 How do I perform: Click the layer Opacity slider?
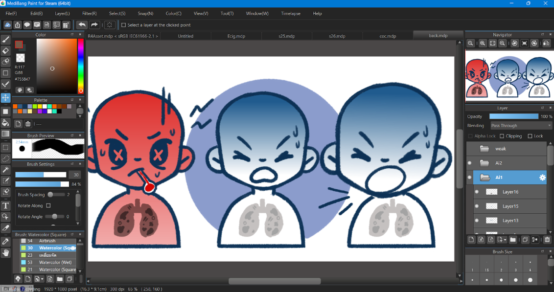tap(513, 116)
